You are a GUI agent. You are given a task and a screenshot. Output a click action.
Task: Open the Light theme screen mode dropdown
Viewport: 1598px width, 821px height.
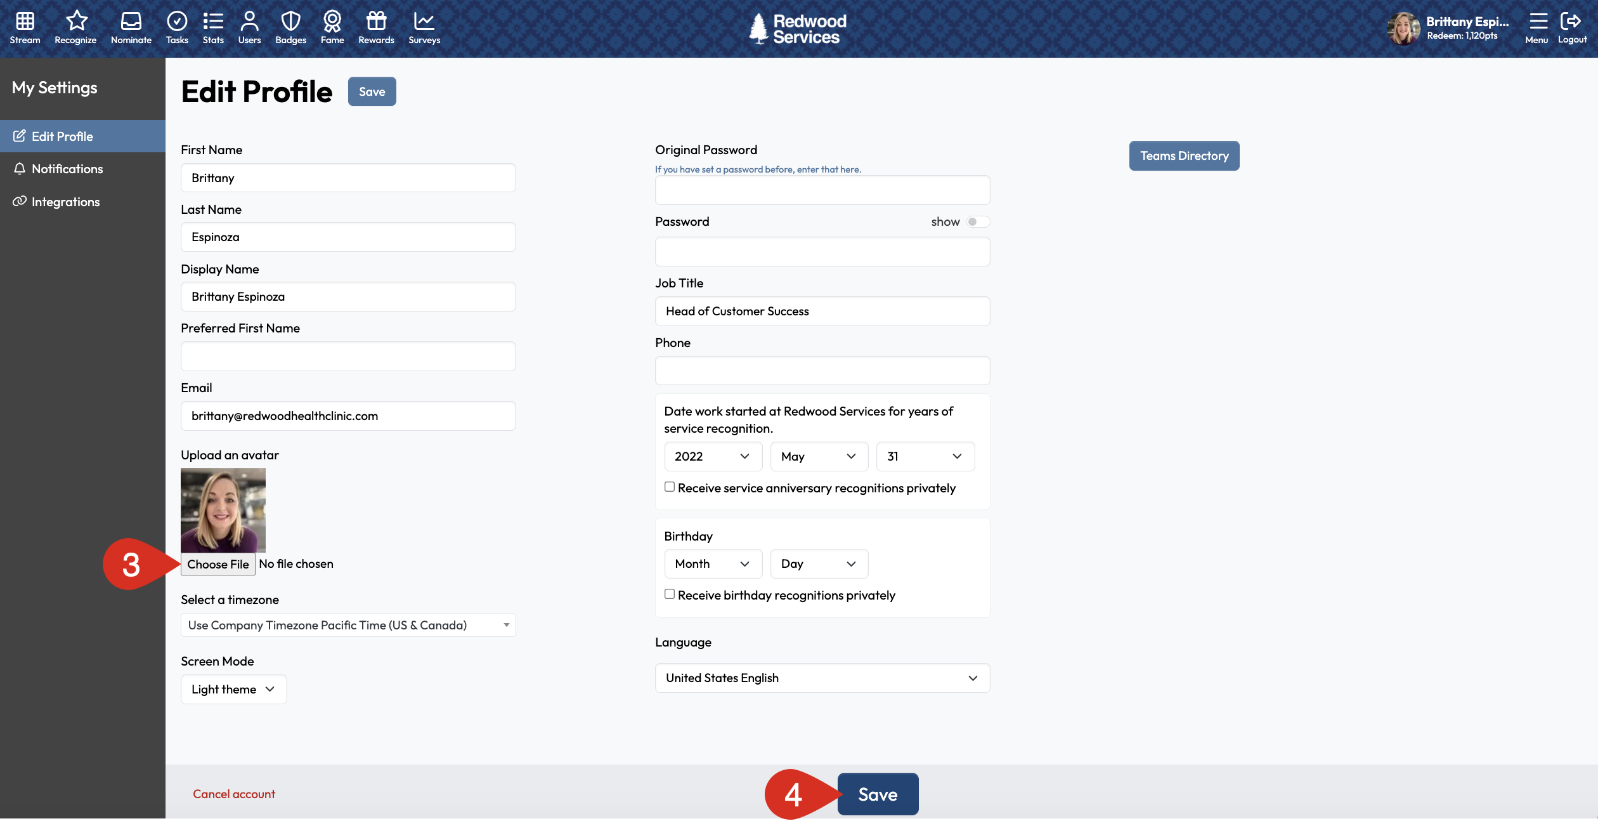pyautogui.click(x=233, y=689)
